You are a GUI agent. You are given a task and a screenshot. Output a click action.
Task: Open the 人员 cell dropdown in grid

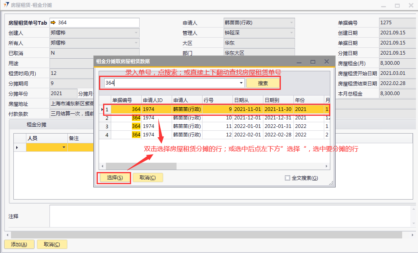point(64,148)
